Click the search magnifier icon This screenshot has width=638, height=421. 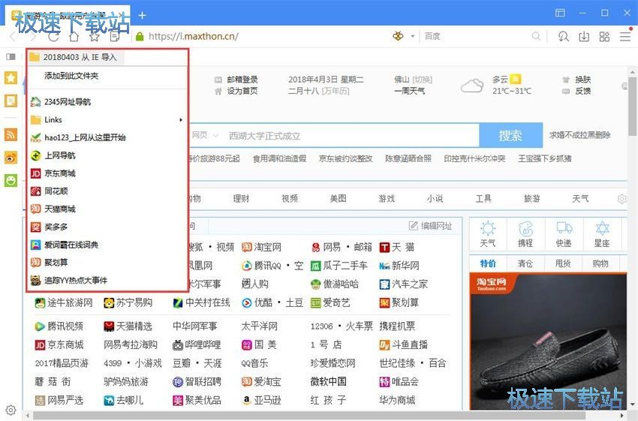[x=536, y=36]
